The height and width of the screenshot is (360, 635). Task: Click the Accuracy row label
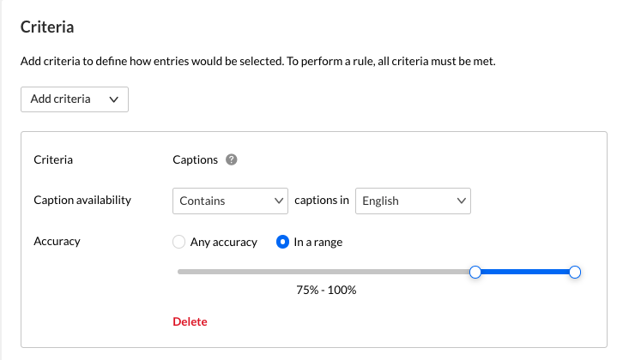click(x=57, y=242)
